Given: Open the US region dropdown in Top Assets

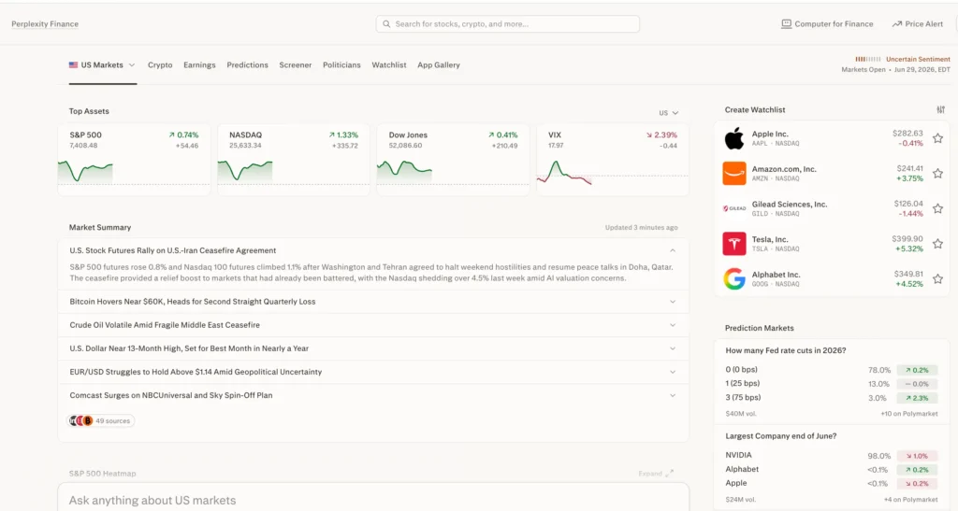Looking at the screenshot, I should point(668,113).
